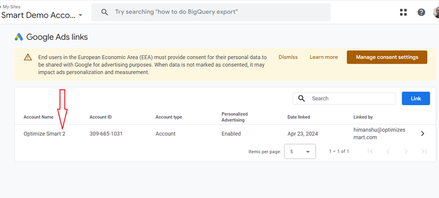Screen dimensions: 439x198
Task: Click the Apr 23, 2024 date cell
Action: [x=303, y=134]
